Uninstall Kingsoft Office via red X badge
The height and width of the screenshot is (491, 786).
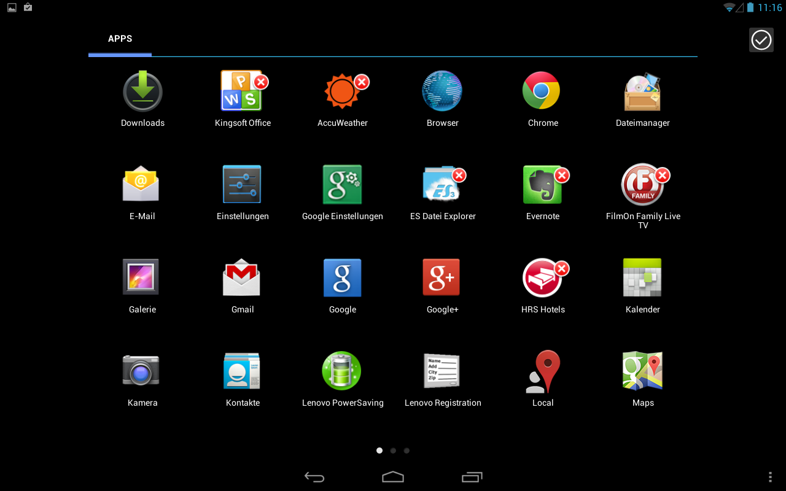261,82
